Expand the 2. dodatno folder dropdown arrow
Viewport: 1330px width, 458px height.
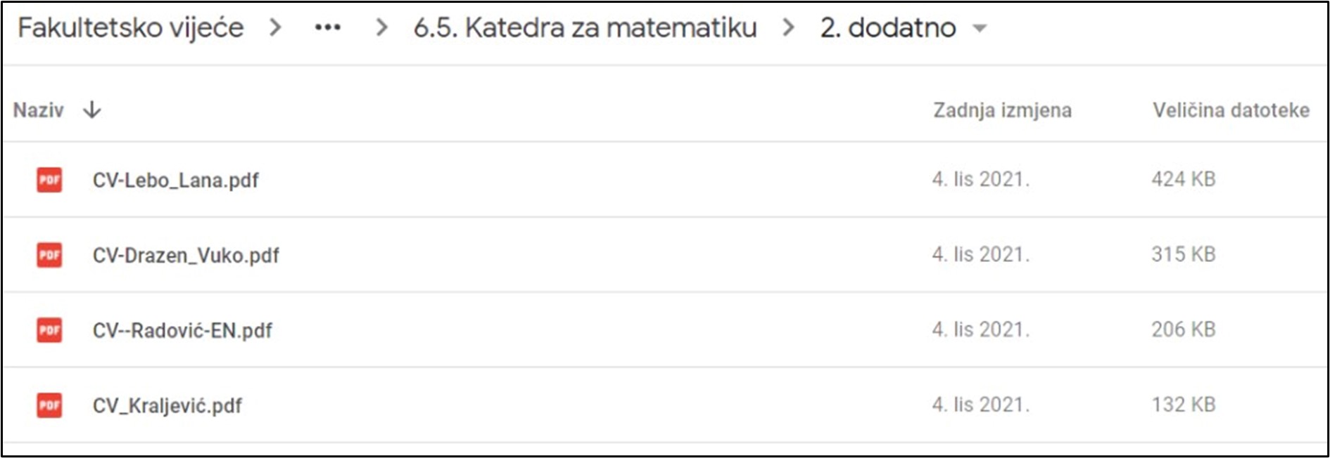(x=980, y=29)
